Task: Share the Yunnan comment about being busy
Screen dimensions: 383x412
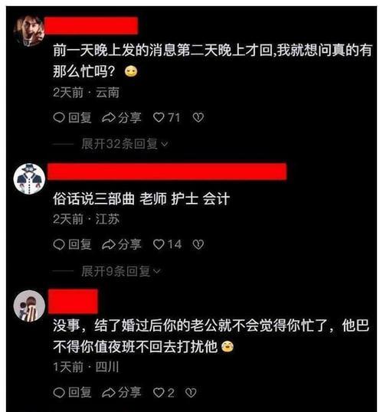Action: point(122,117)
